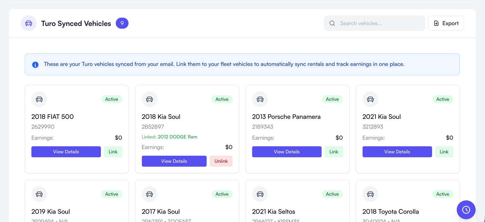Click the car icon on the 2018 Kia Soul card
Viewport: 485px width, 222px height.
pos(149,99)
